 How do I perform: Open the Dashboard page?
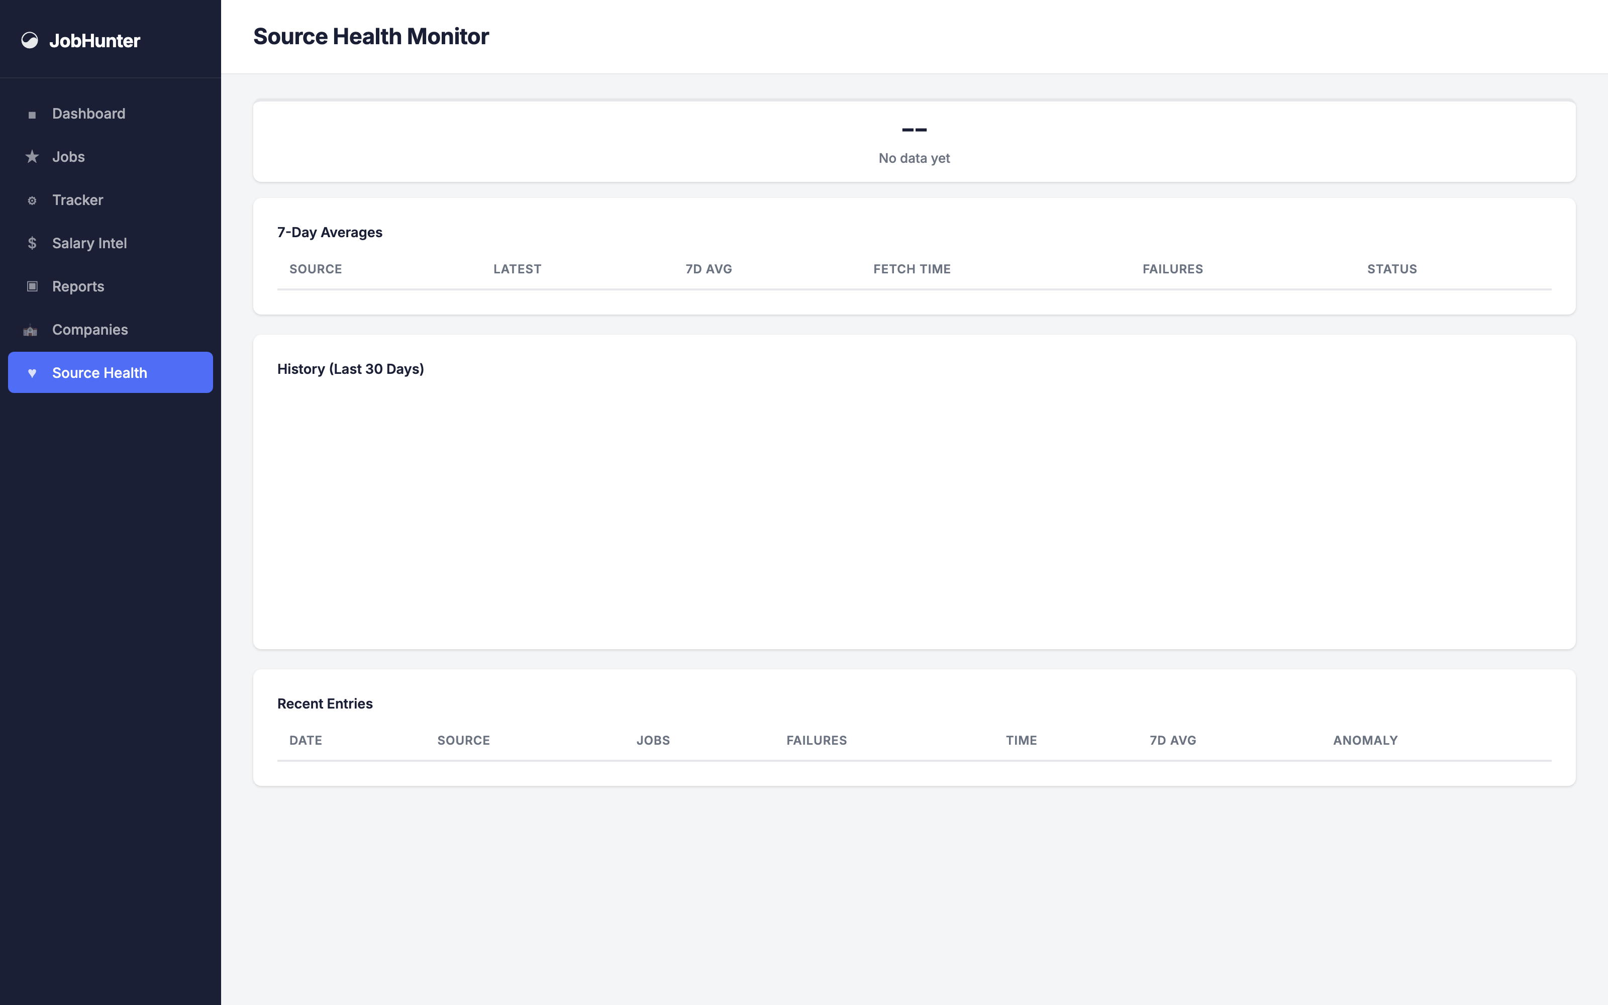pyautogui.click(x=111, y=114)
